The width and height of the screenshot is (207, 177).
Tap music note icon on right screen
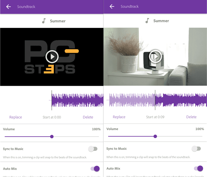coord(147,21)
